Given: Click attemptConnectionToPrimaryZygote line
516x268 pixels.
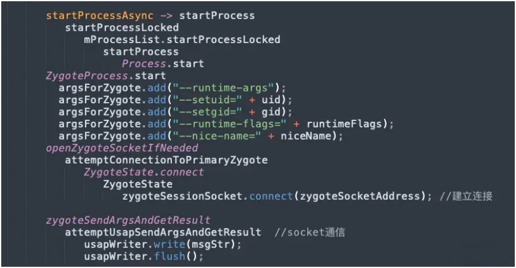Looking at the screenshot, I should coord(166,160).
